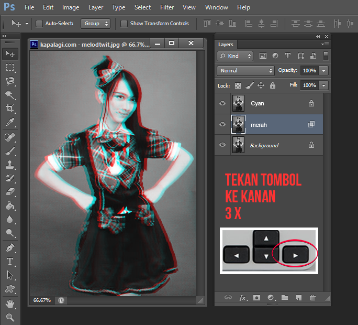Open the Group auto-select dropdown
This screenshot has width=358, height=325.
pyautogui.click(x=96, y=24)
